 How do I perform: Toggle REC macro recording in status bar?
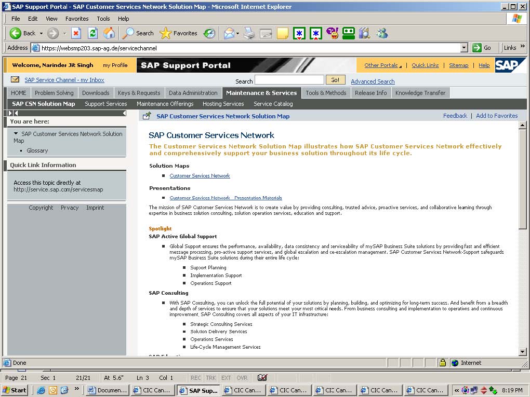(196, 378)
